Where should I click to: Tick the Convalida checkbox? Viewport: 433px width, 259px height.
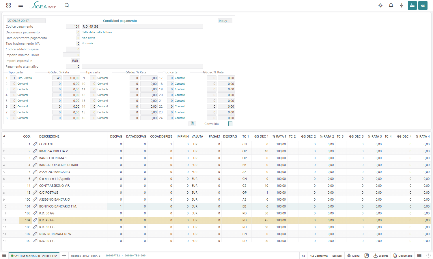coord(230,124)
